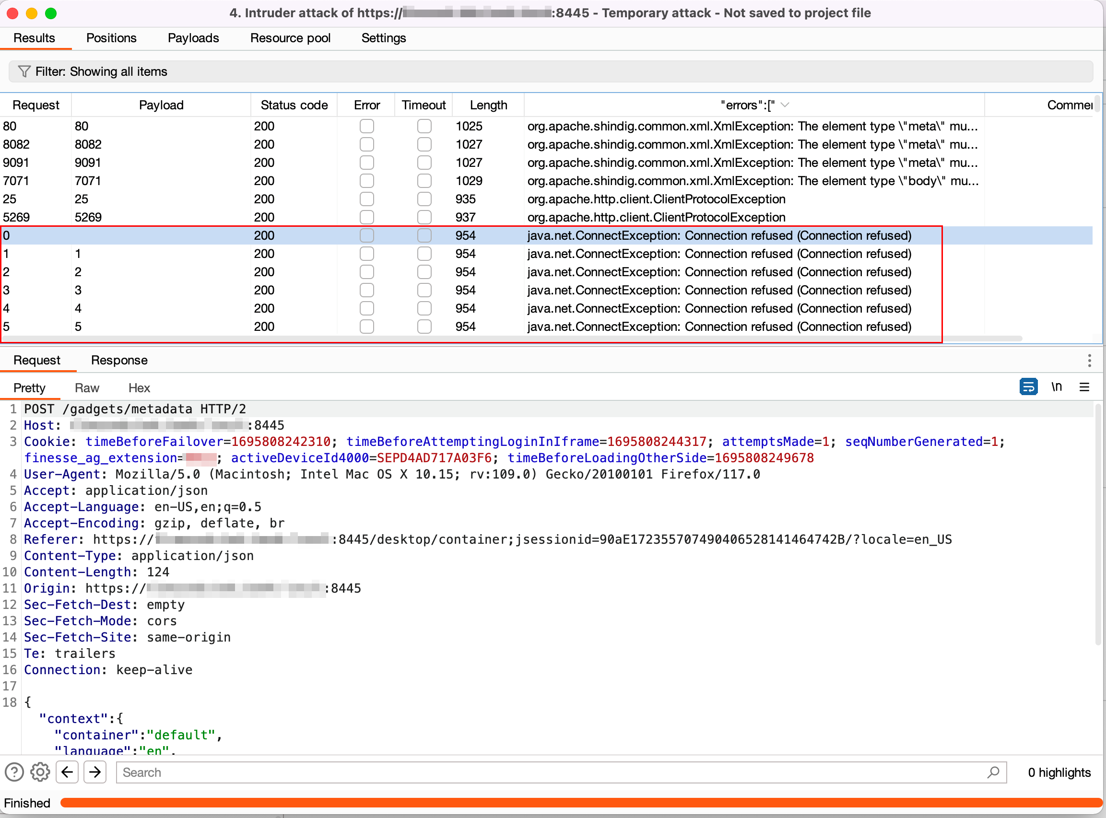Open the filter settings funnel icon

pyautogui.click(x=24, y=71)
